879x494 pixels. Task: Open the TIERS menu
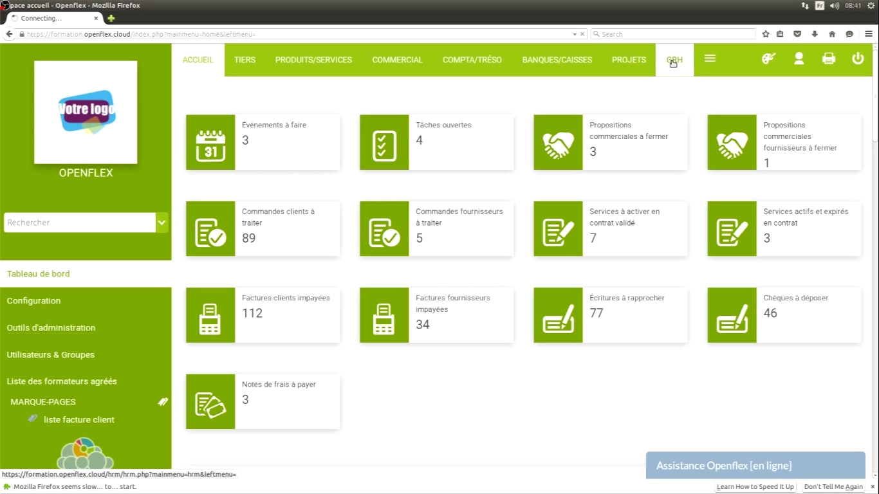click(245, 60)
